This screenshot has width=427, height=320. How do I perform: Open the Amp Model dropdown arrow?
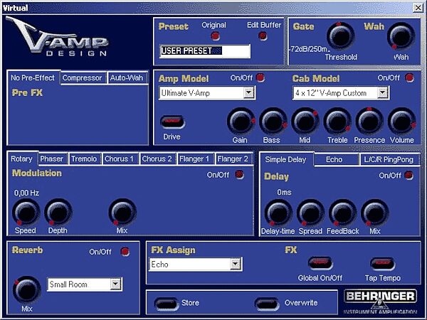(x=248, y=92)
